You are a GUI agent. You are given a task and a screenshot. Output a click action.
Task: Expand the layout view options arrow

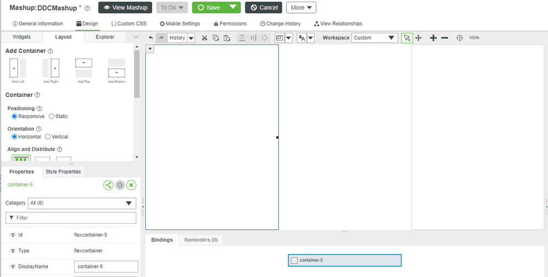coord(289,38)
